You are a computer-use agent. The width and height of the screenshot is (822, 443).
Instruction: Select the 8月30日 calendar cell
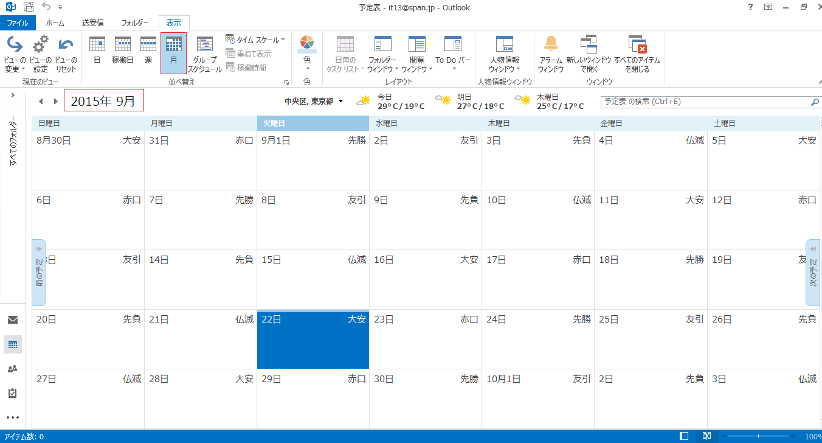tap(88, 161)
